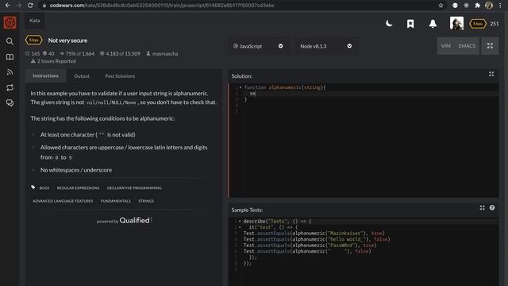
Task: Click the 4,183 of 15,509 completions stat
Action: point(120,53)
